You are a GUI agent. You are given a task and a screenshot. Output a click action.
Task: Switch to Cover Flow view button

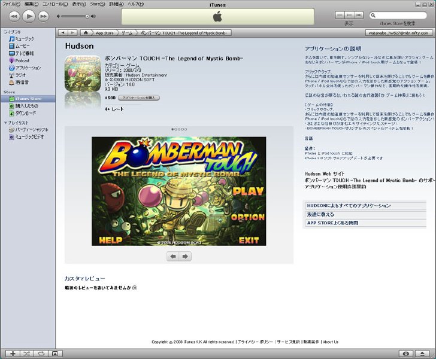[x=359, y=15]
